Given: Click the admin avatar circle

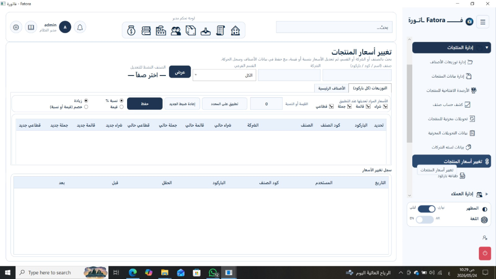Looking at the screenshot, I should tap(65, 27).
